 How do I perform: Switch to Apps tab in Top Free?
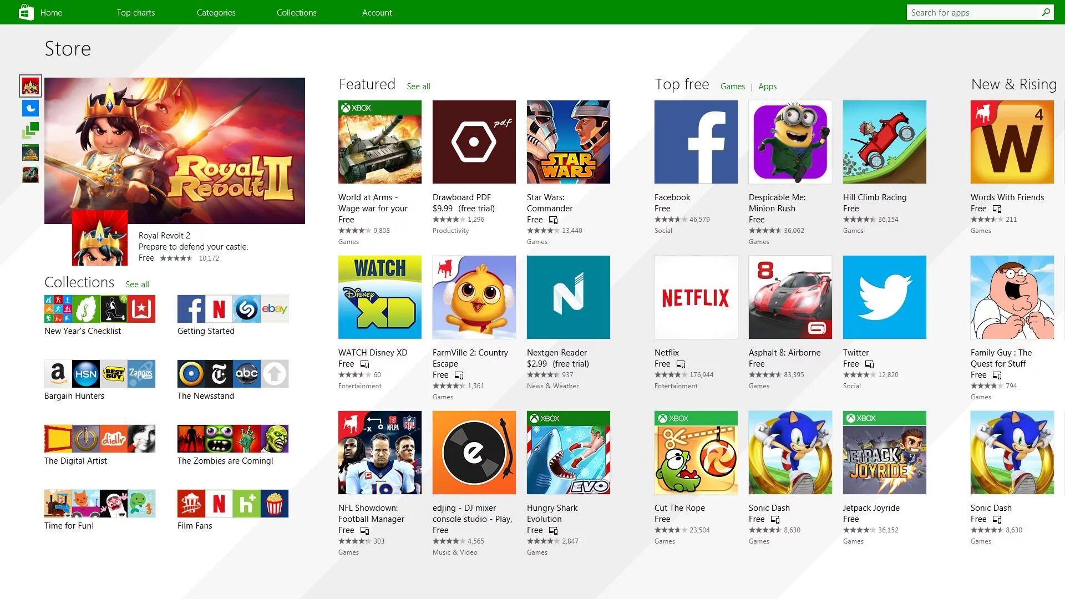[x=767, y=87]
